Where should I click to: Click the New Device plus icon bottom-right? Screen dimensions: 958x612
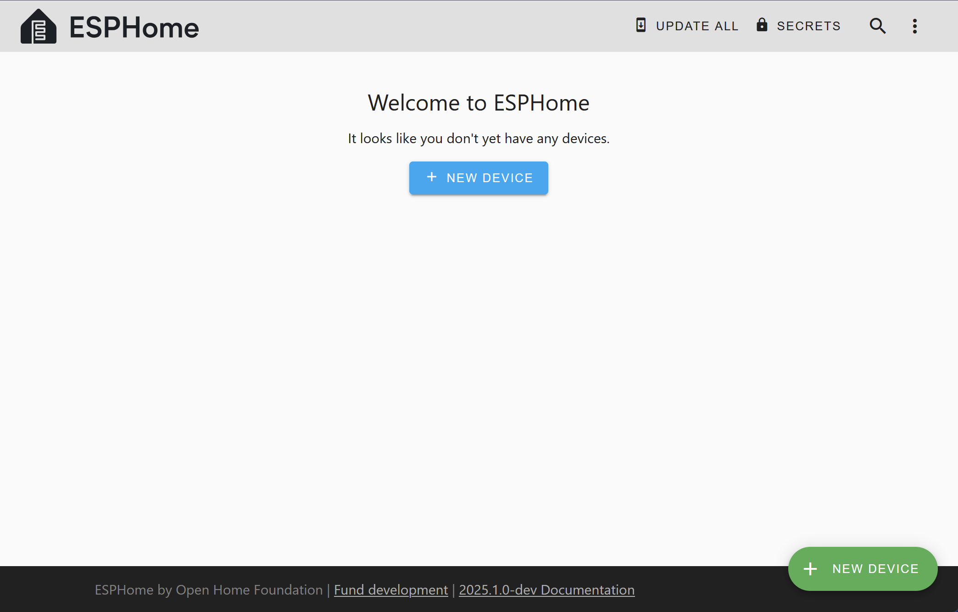click(809, 568)
